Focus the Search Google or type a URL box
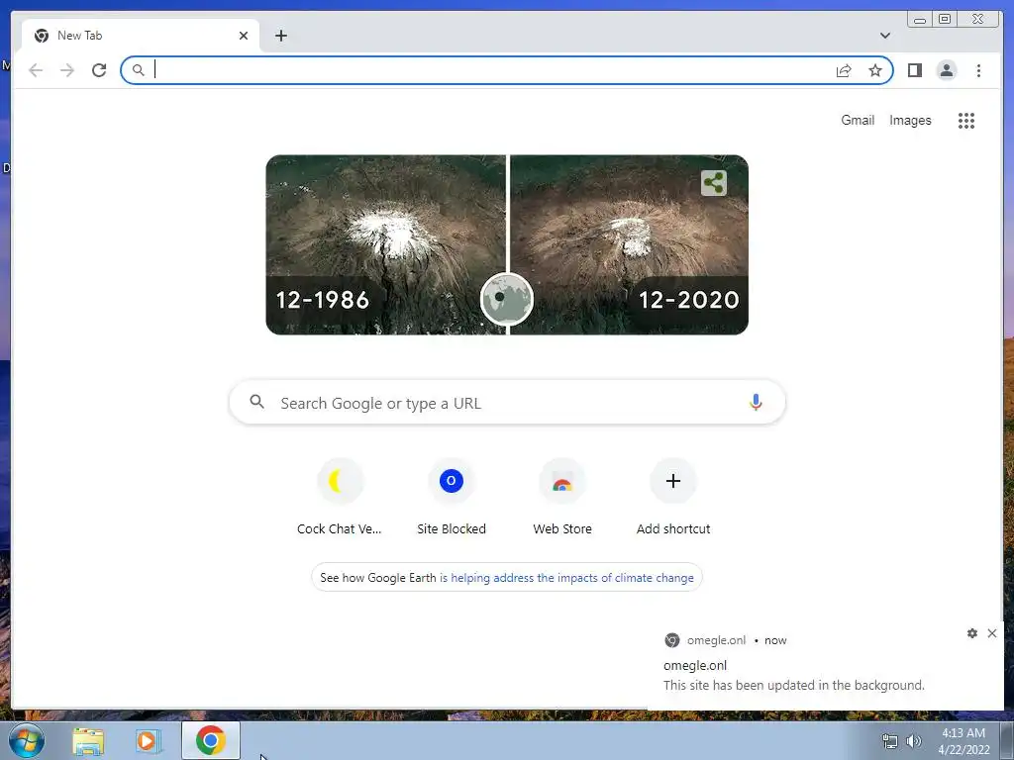This screenshot has height=760, width=1014. (x=507, y=403)
